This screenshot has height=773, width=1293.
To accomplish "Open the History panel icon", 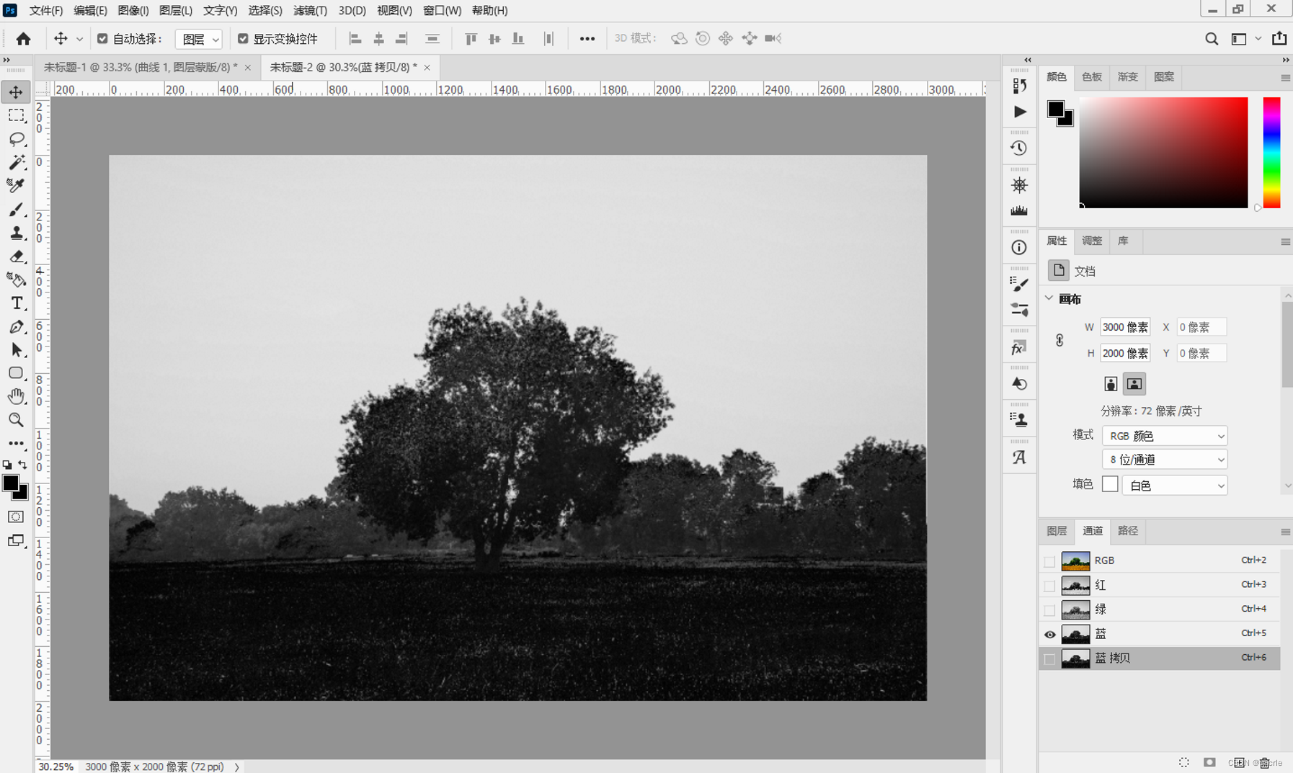I will [1019, 148].
